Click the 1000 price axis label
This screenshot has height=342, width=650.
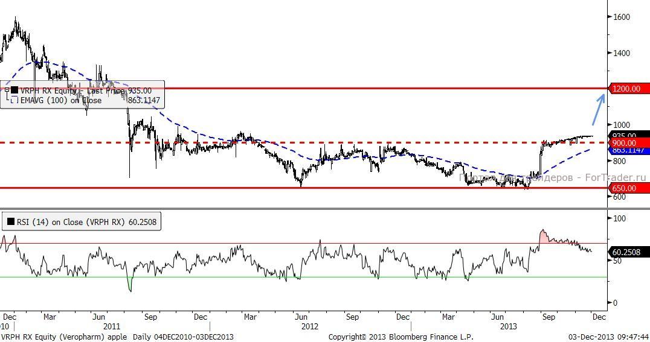(x=621, y=125)
